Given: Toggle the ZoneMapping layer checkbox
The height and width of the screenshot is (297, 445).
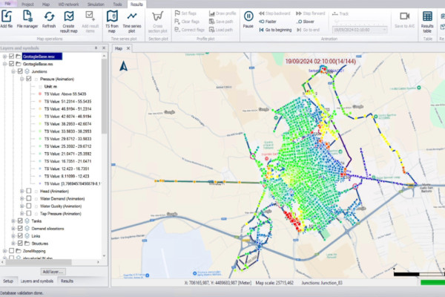Looking at the screenshot, I should click(11, 251).
